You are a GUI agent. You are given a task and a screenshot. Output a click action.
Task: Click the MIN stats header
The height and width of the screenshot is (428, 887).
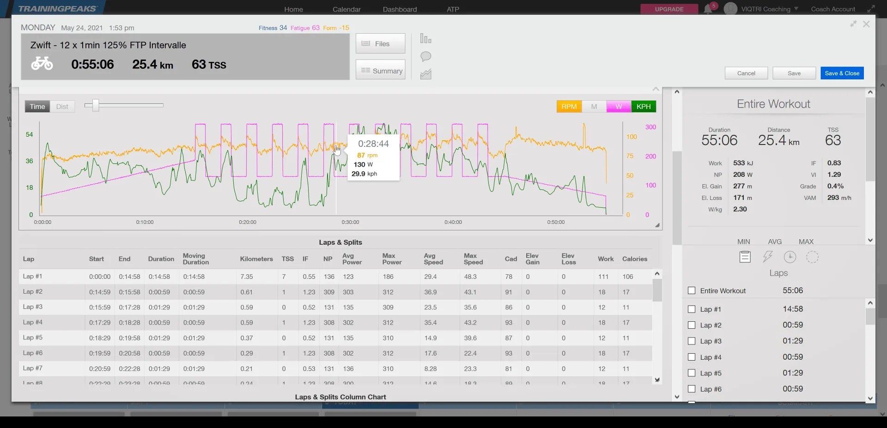(x=743, y=241)
